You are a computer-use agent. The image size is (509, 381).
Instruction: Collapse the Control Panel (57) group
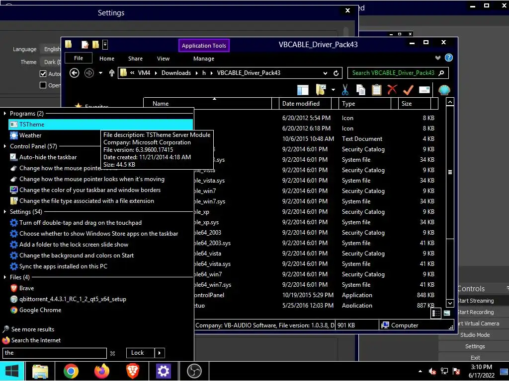pyautogui.click(x=5, y=146)
